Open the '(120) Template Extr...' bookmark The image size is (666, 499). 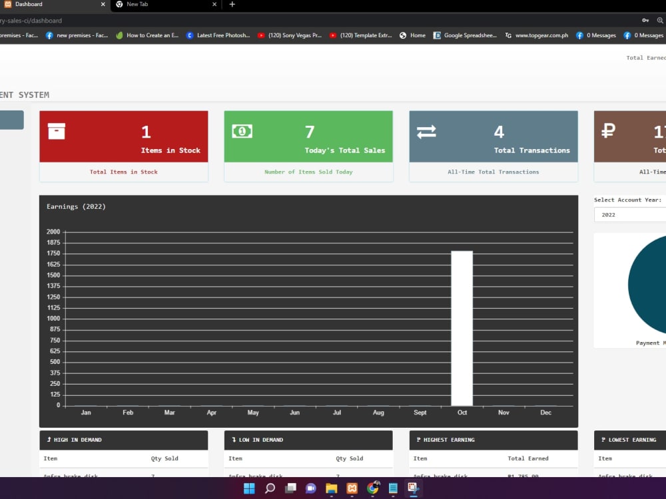[x=360, y=35]
